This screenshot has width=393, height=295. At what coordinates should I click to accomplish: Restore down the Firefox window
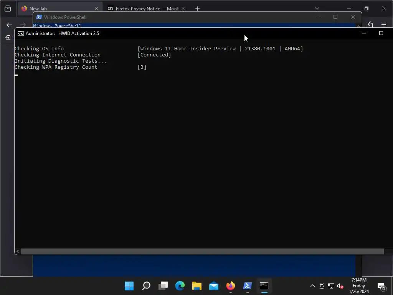click(367, 8)
